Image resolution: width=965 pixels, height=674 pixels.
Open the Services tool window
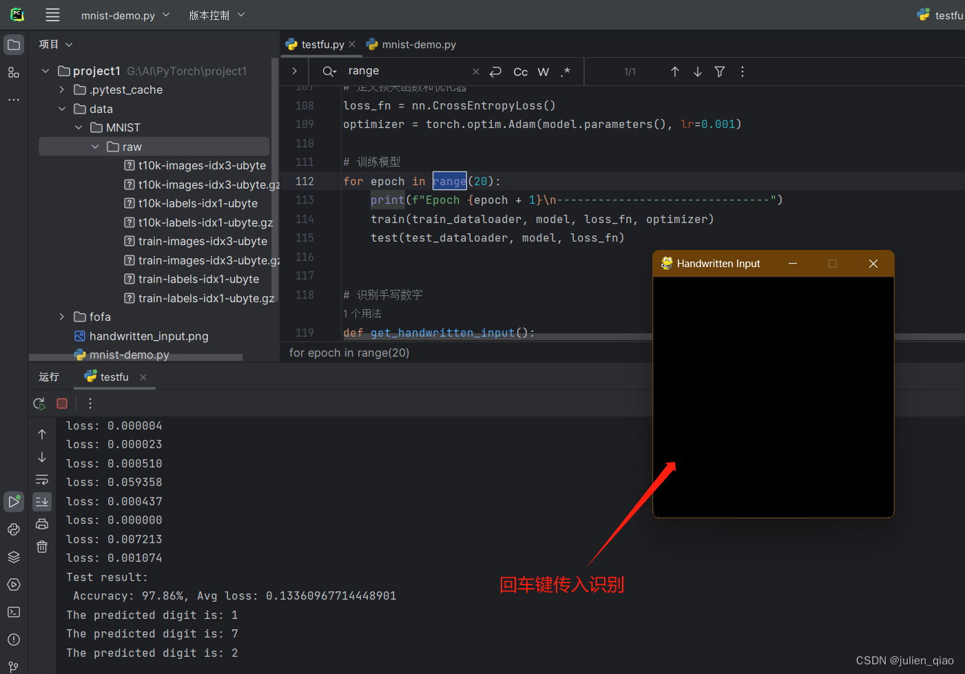pyautogui.click(x=14, y=585)
